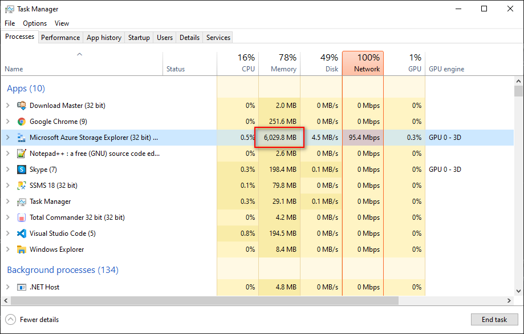
Task: Expand the Windows Explorer process row
Action: pos(8,250)
